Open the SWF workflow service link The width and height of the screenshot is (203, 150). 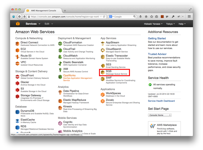pyautogui.click(x=109, y=78)
